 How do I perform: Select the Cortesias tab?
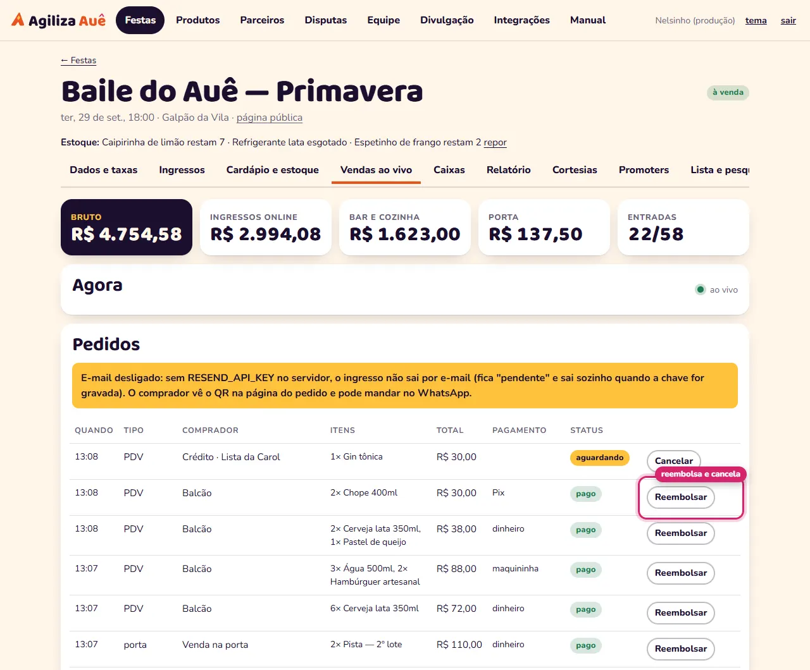[575, 170]
